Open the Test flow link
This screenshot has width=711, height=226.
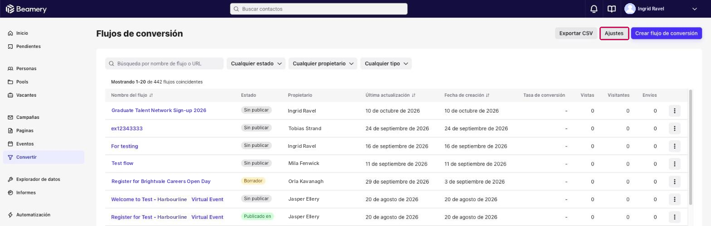(122, 163)
